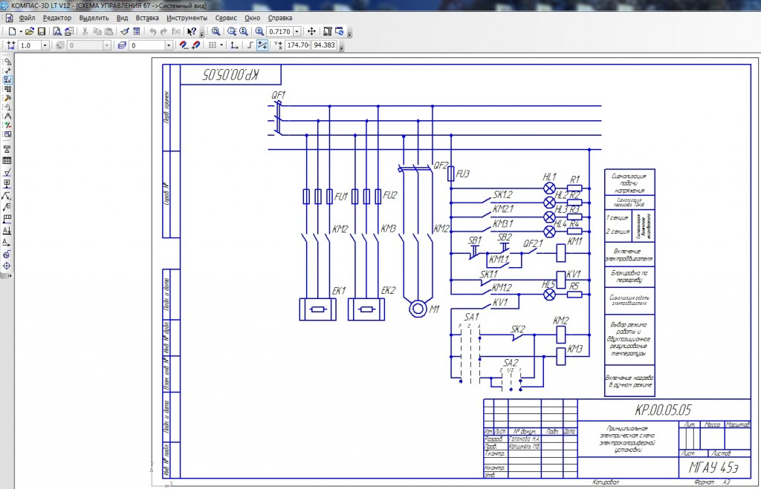Save the document with floppy icon

point(42,31)
